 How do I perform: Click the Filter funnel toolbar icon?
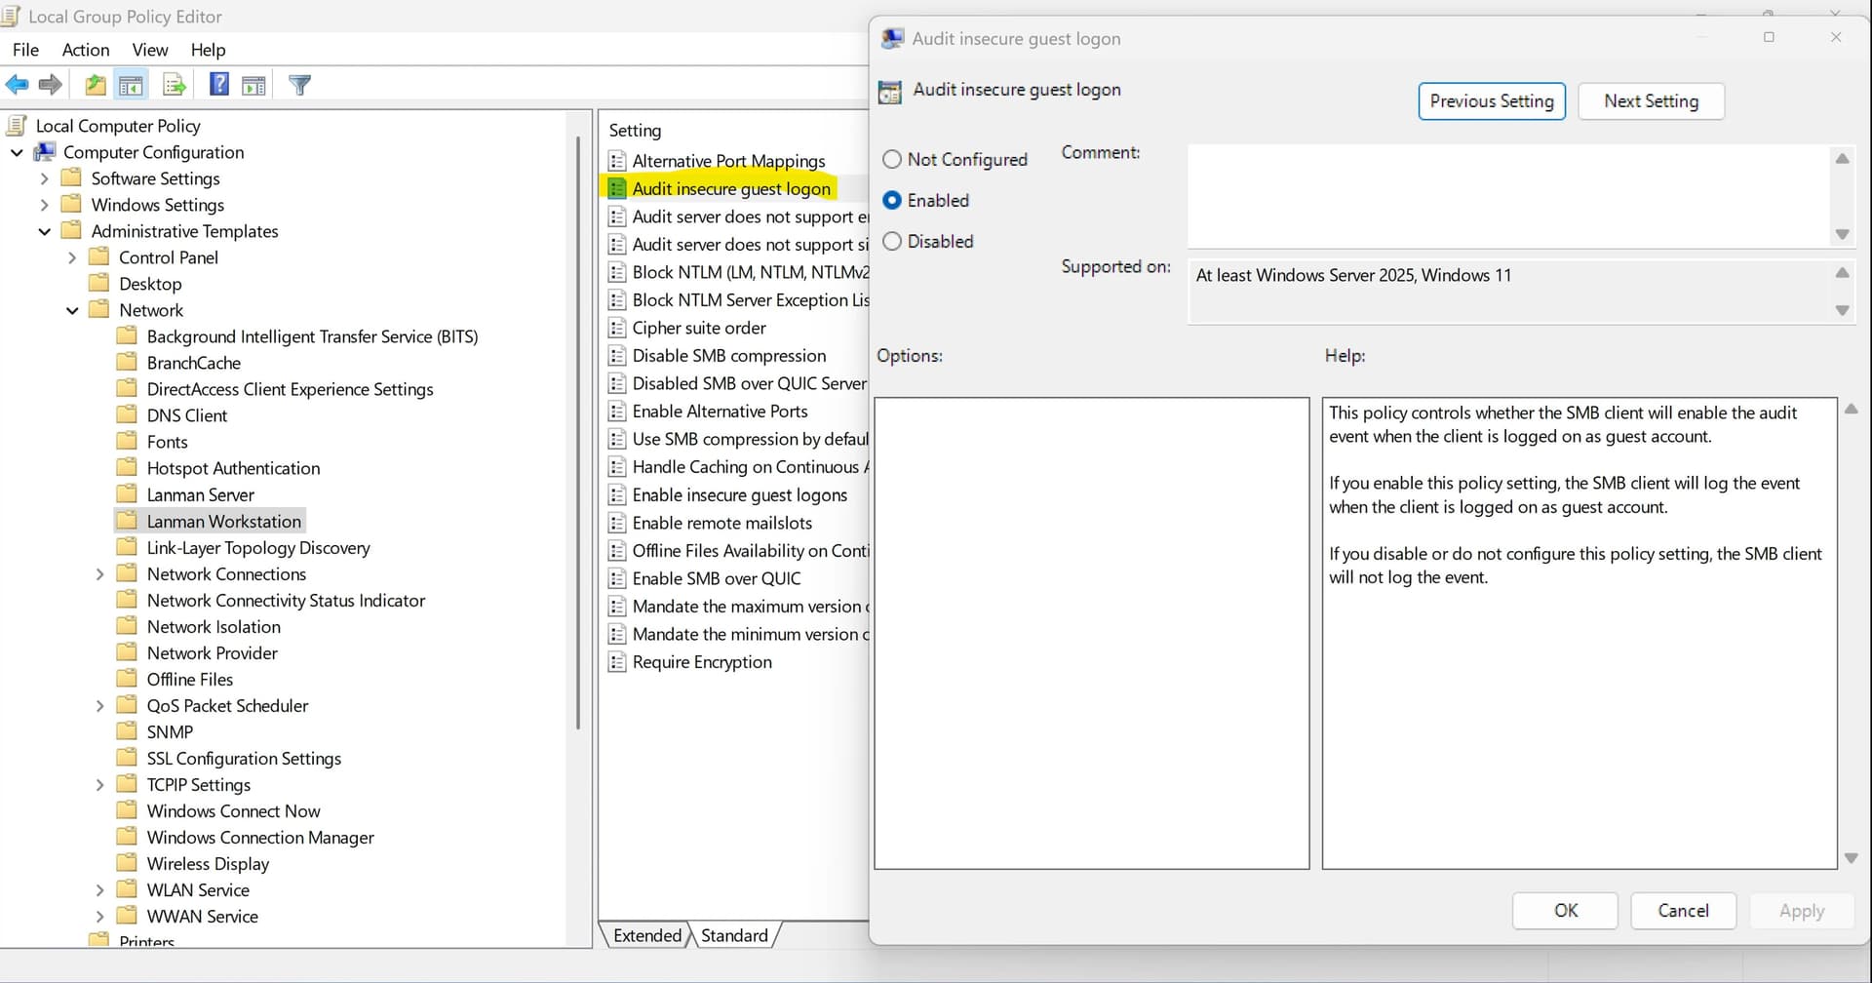click(300, 86)
